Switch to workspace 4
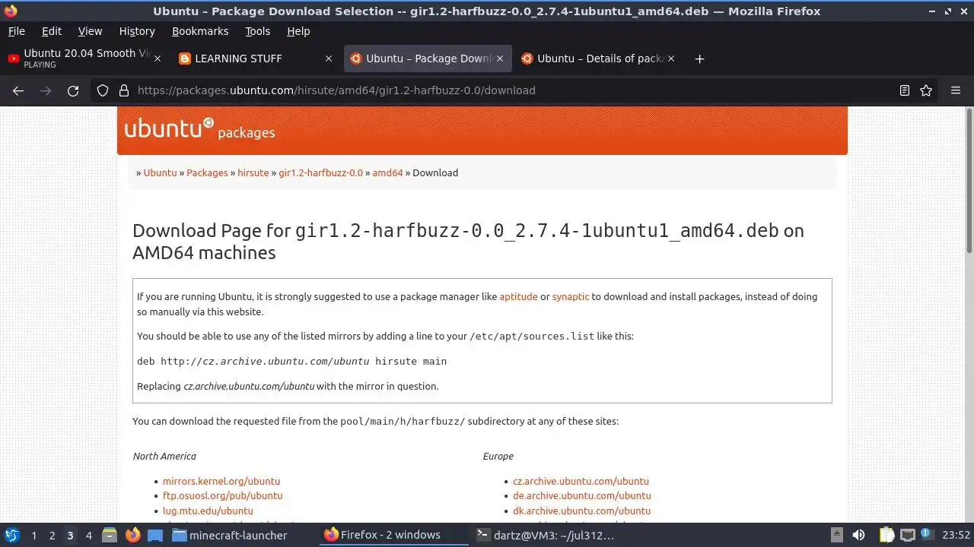 [88, 536]
